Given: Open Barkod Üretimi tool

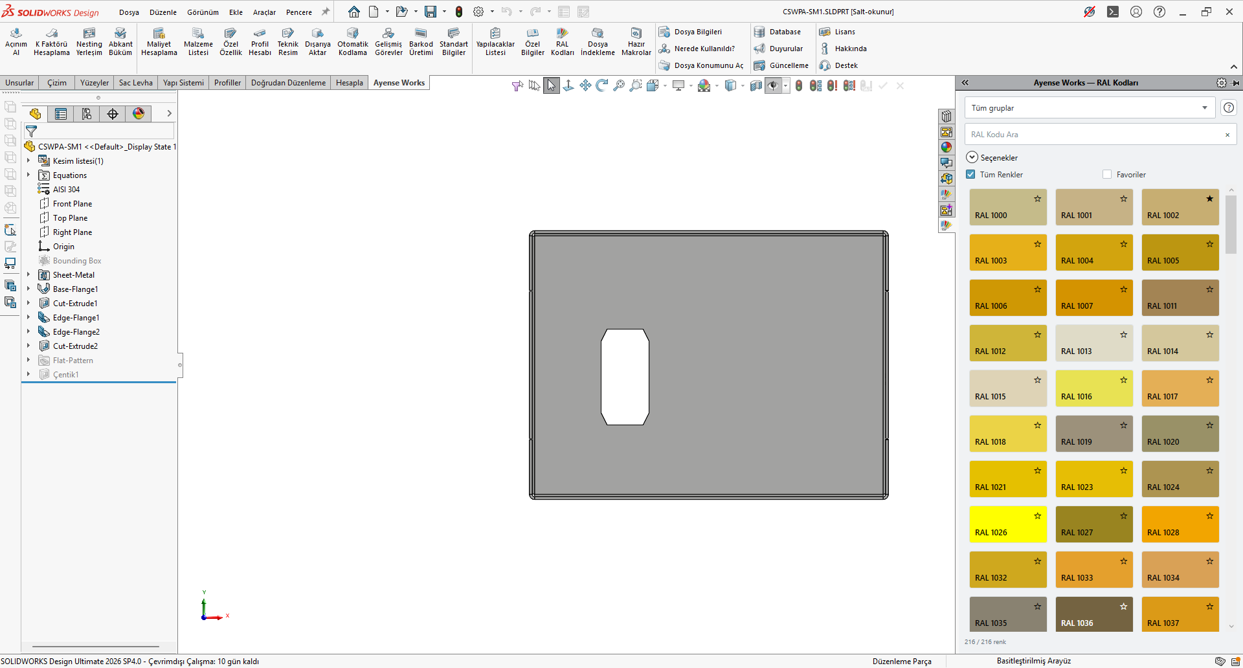Looking at the screenshot, I should [421, 42].
